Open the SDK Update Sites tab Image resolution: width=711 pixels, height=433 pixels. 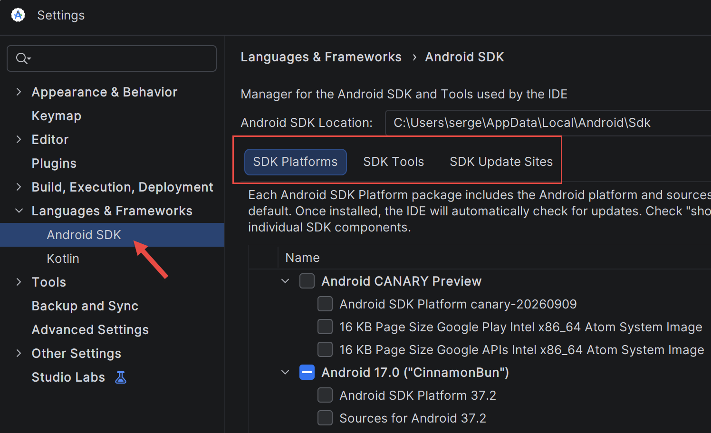click(x=501, y=162)
